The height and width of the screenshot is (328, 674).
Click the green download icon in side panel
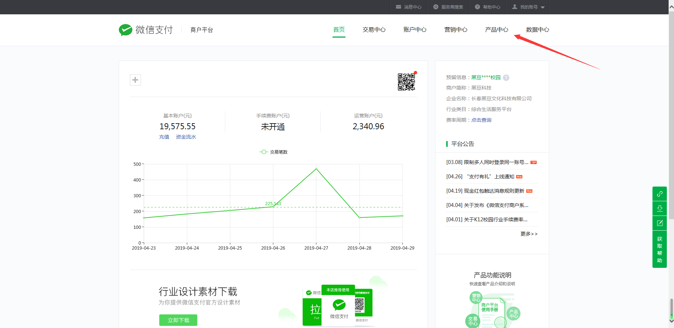[659, 208]
